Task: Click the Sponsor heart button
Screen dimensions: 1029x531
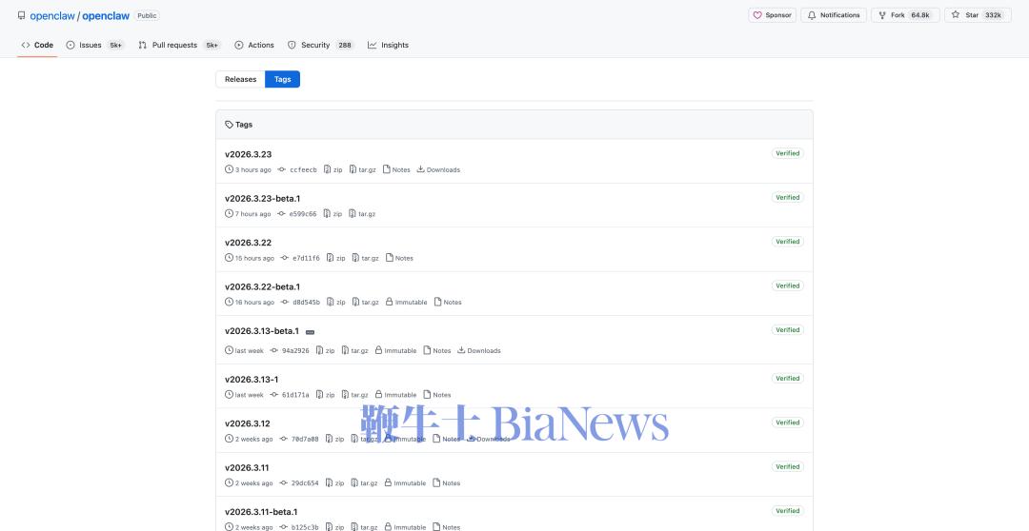Action: click(772, 15)
